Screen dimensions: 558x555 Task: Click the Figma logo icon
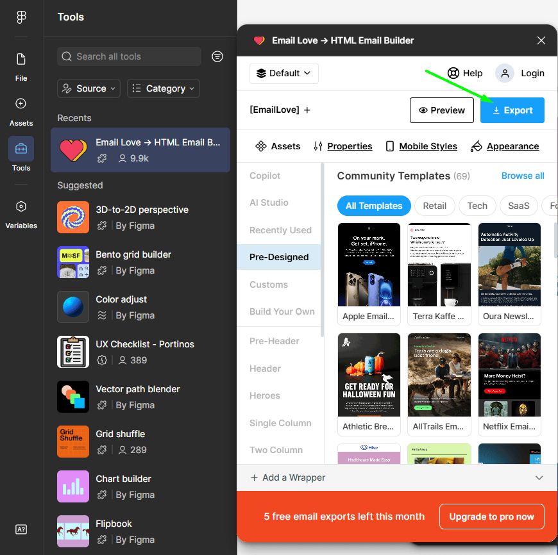point(21,17)
